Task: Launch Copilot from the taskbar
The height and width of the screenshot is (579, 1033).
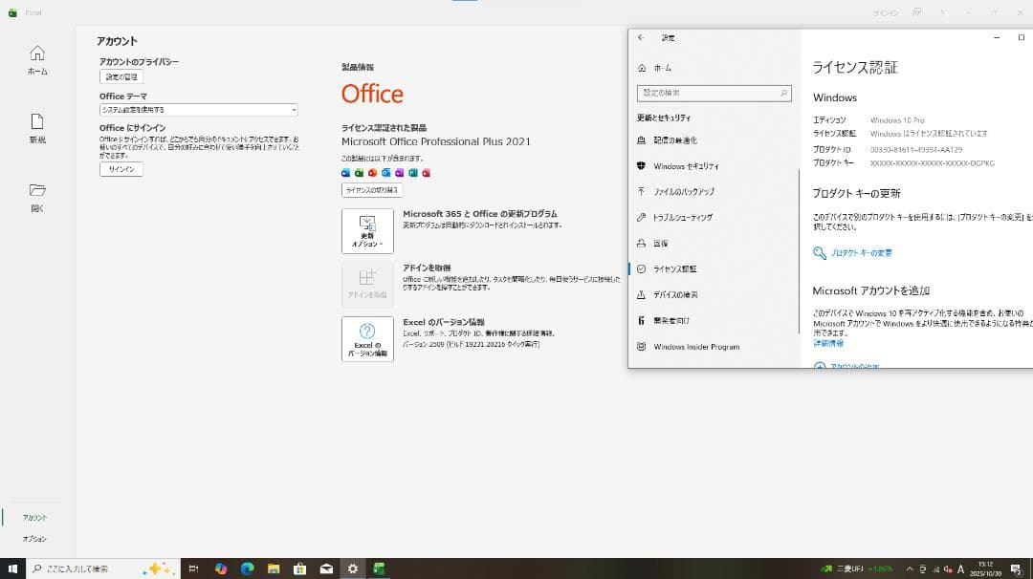Action: click(221, 567)
